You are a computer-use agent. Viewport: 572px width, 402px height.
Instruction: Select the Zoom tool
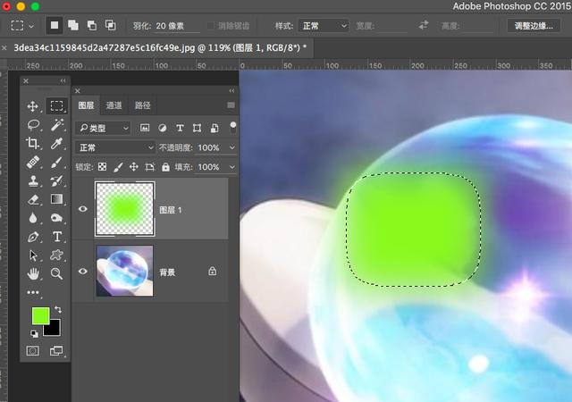pos(57,273)
